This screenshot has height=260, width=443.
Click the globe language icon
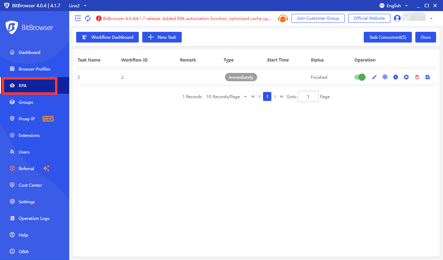click(x=382, y=6)
